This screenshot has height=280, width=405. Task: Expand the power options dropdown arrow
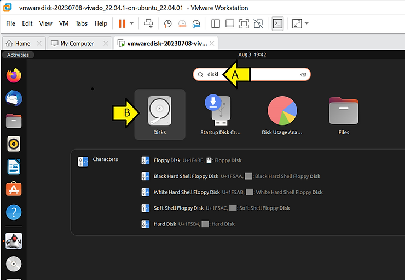pos(131,23)
